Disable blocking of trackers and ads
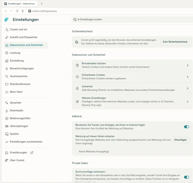 [186, 127]
